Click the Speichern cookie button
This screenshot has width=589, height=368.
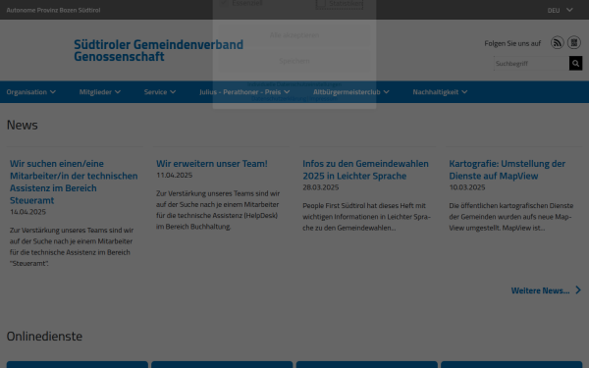click(x=294, y=61)
